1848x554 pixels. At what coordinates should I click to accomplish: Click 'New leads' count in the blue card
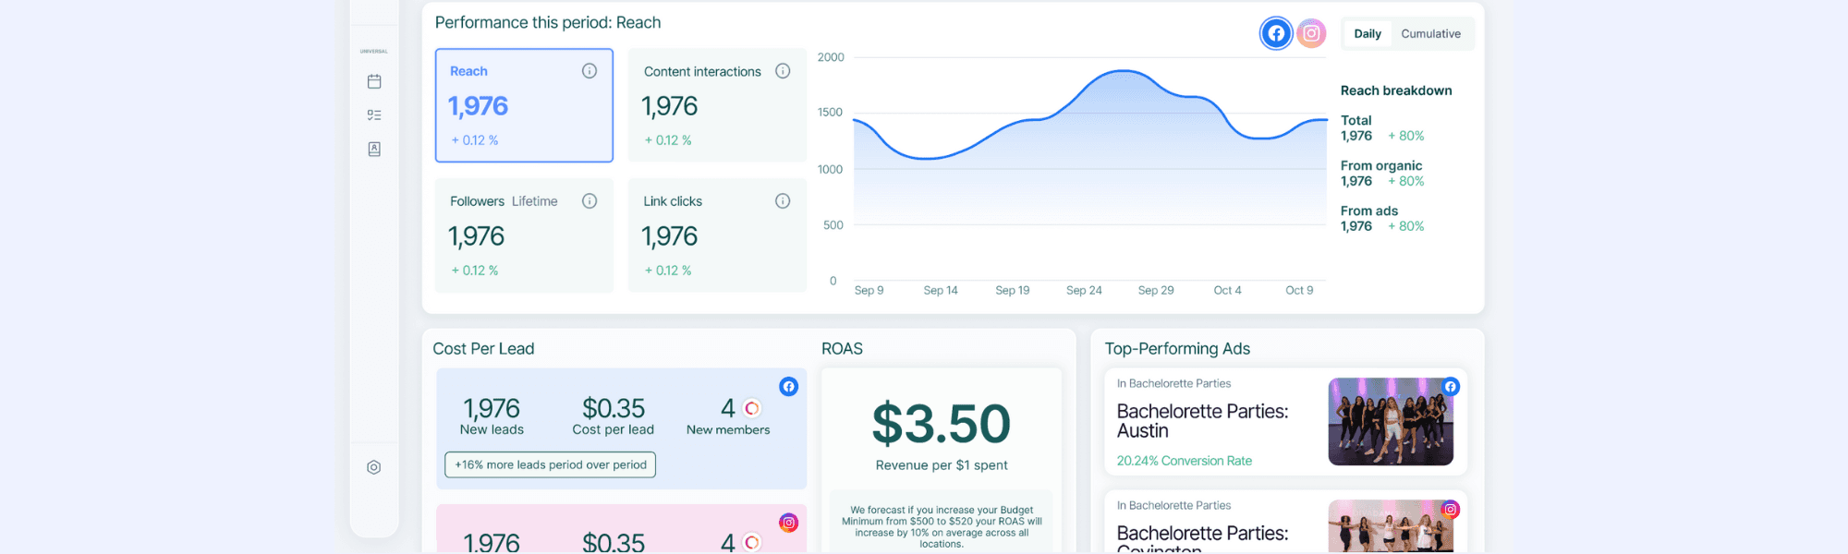click(492, 408)
